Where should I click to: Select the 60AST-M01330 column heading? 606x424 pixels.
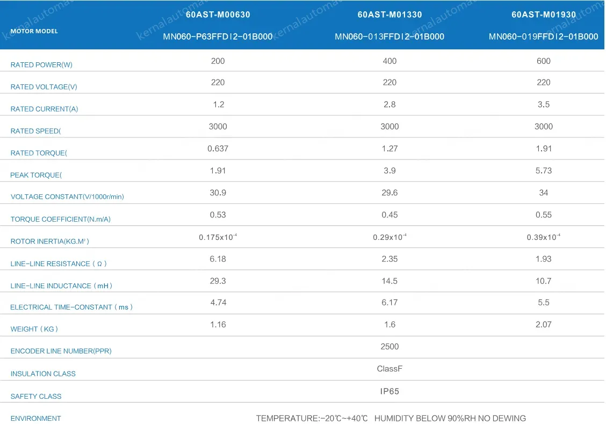pos(389,15)
